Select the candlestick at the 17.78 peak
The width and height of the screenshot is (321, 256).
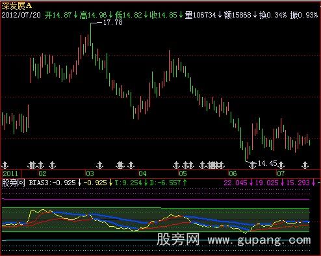(90, 34)
